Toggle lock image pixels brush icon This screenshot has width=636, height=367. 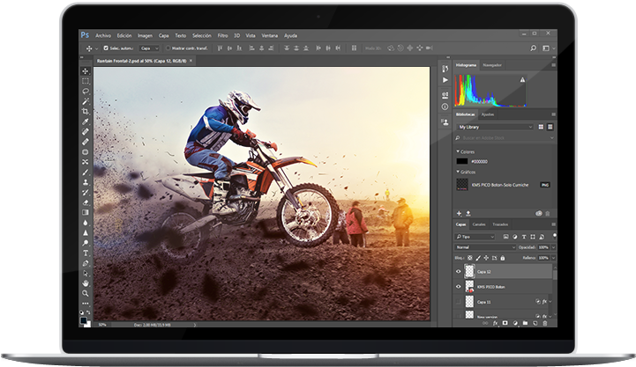click(x=478, y=258)
